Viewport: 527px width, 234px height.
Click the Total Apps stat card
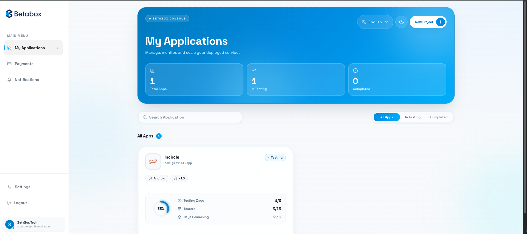point(194,80)
